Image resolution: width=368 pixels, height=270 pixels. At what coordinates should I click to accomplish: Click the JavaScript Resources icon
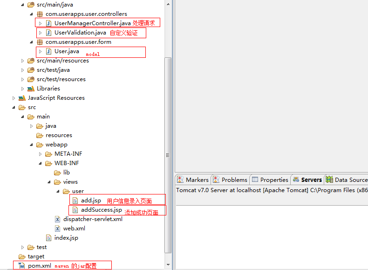coord(22,98)
